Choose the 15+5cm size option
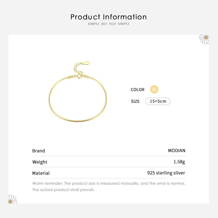 click(158, 101)
